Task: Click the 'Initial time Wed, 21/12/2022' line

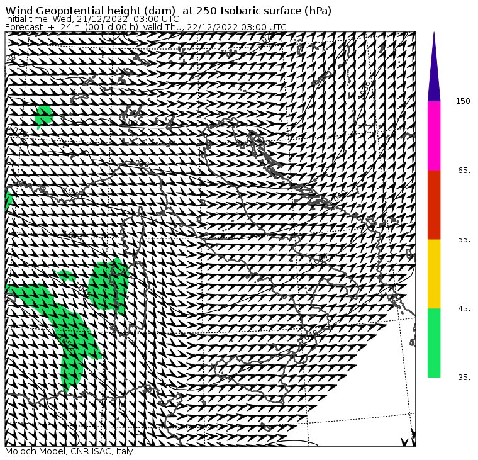Action: pos(92,19)
